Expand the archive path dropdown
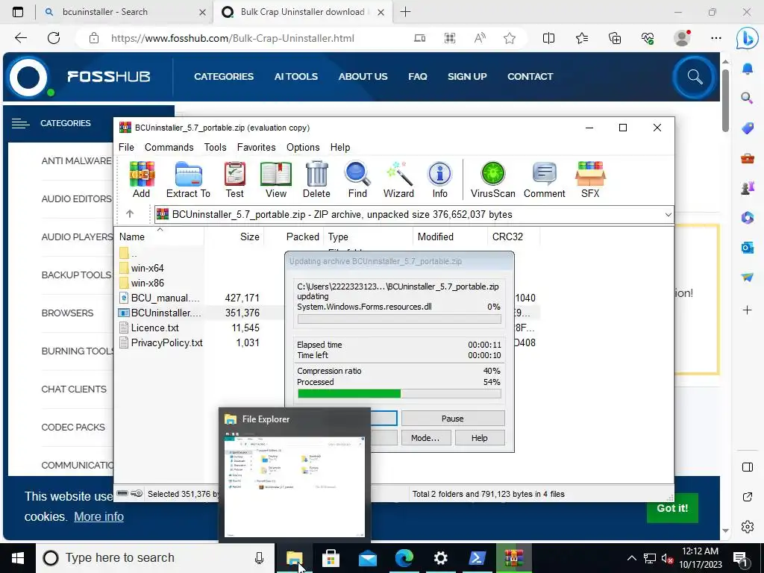The image size is (764, 573). (x=668, y=214)
